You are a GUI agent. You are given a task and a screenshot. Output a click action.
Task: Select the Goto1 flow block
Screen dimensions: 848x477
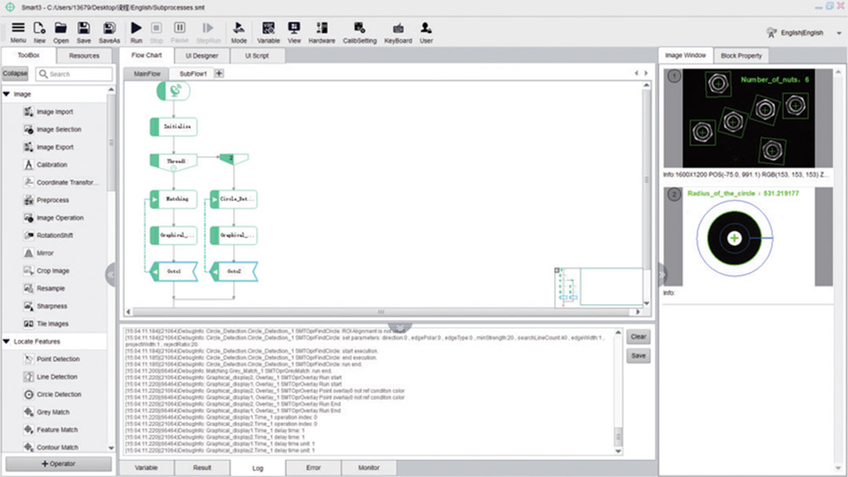[x=174, y=271]
